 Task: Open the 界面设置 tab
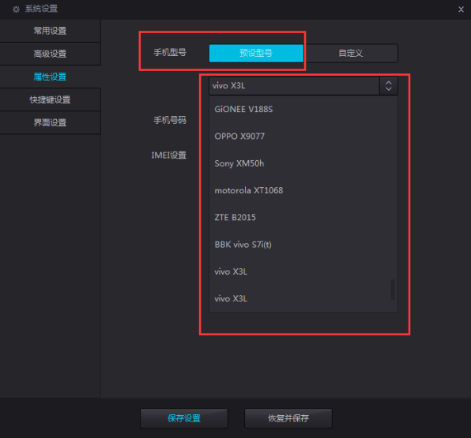(50, 122)
